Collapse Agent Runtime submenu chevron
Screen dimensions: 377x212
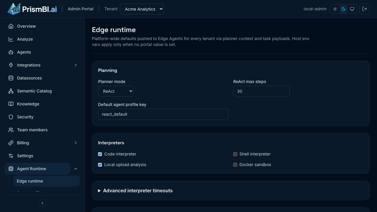click(x=76, y=169)
